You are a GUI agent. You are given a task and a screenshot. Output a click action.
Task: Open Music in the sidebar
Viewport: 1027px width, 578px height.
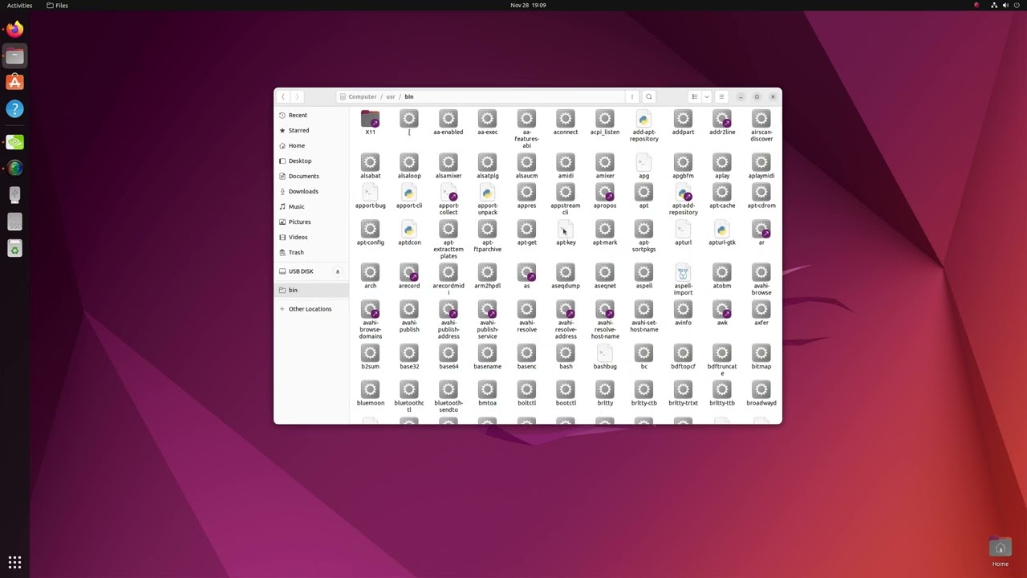[311, 206]
